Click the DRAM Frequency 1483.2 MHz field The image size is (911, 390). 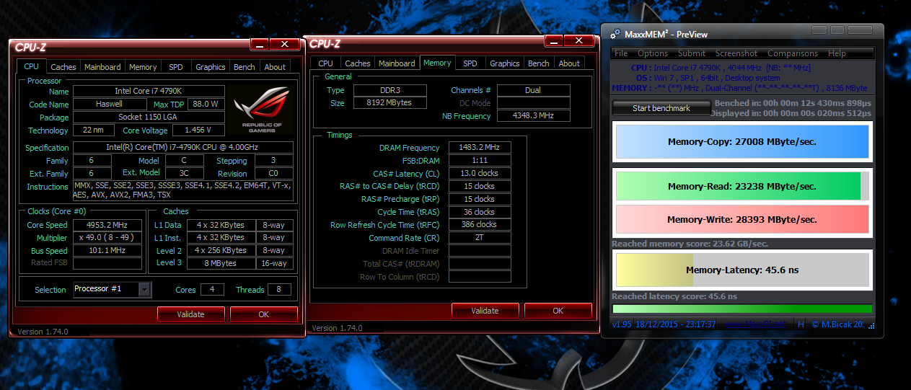click(480, 147)
